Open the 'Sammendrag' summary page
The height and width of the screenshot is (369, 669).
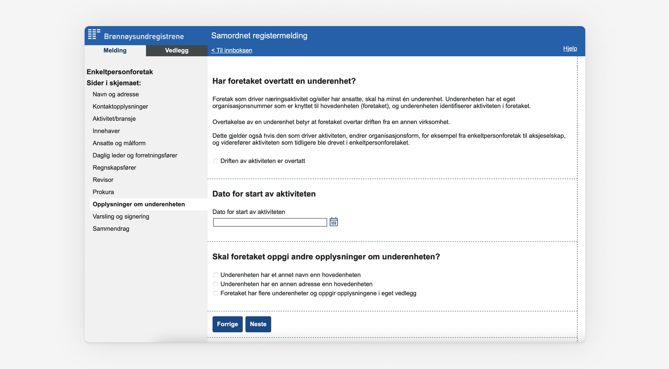pos(111,228)
